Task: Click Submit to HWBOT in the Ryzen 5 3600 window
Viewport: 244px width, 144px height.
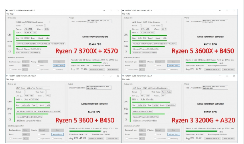Action: [x=96, y=138]
